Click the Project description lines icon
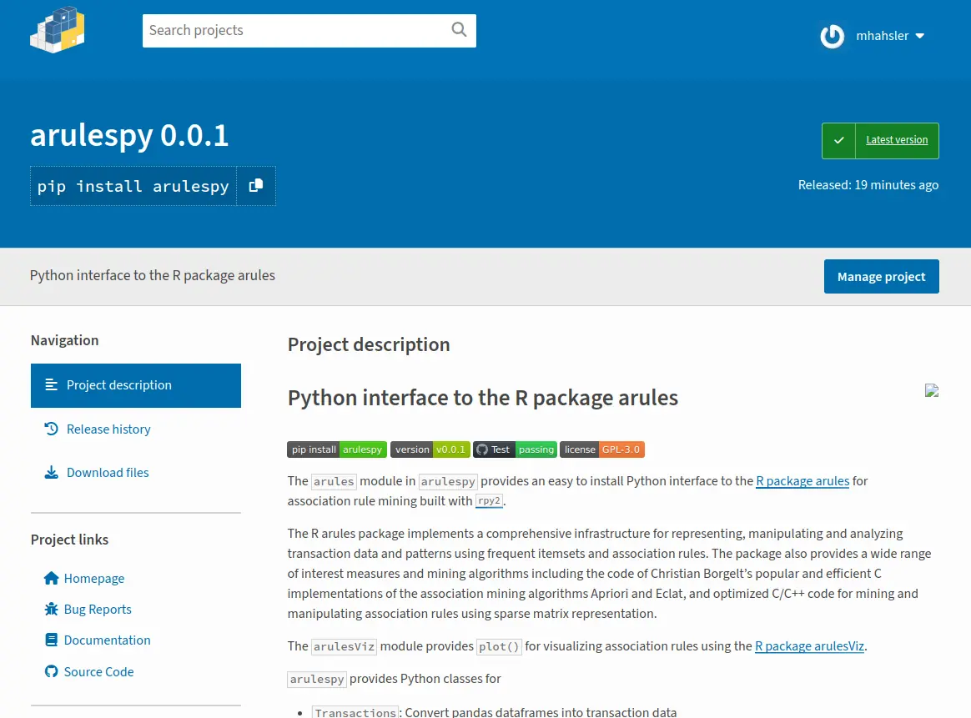Screen dimensions: 971x718 [x=52, y=385]
